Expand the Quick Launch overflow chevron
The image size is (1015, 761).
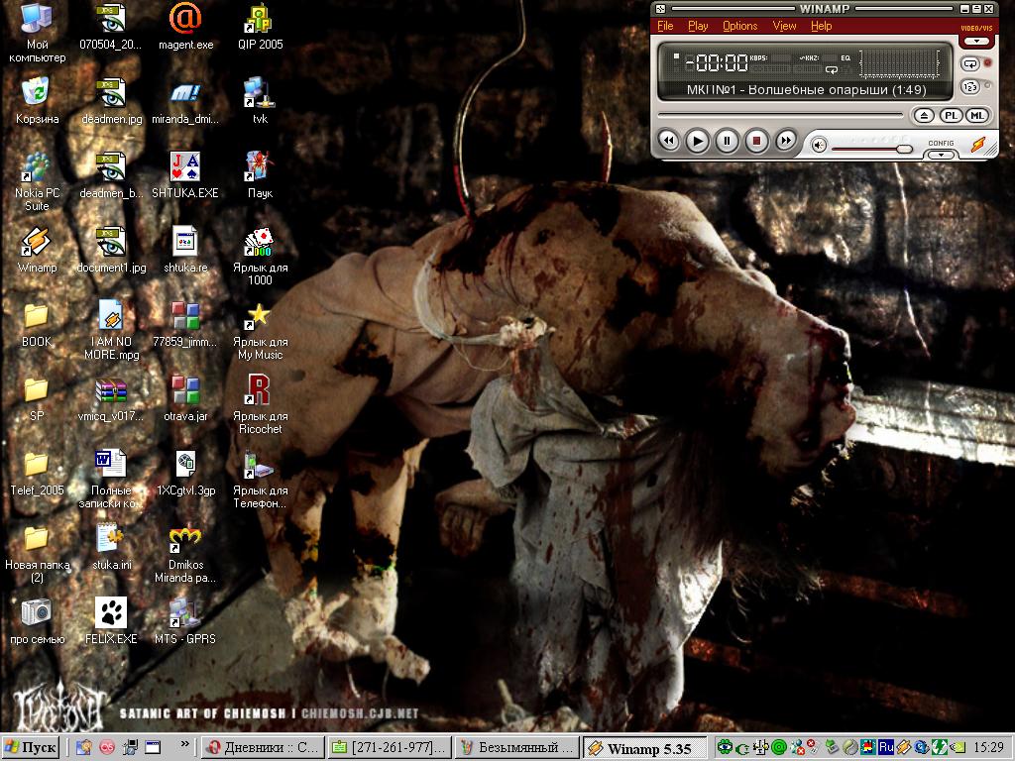[x=184, y=744]
